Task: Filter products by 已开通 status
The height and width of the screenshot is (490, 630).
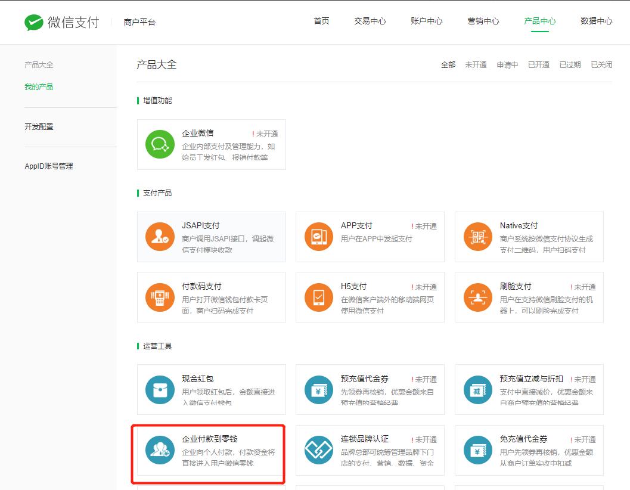Action: click(539, 65)
